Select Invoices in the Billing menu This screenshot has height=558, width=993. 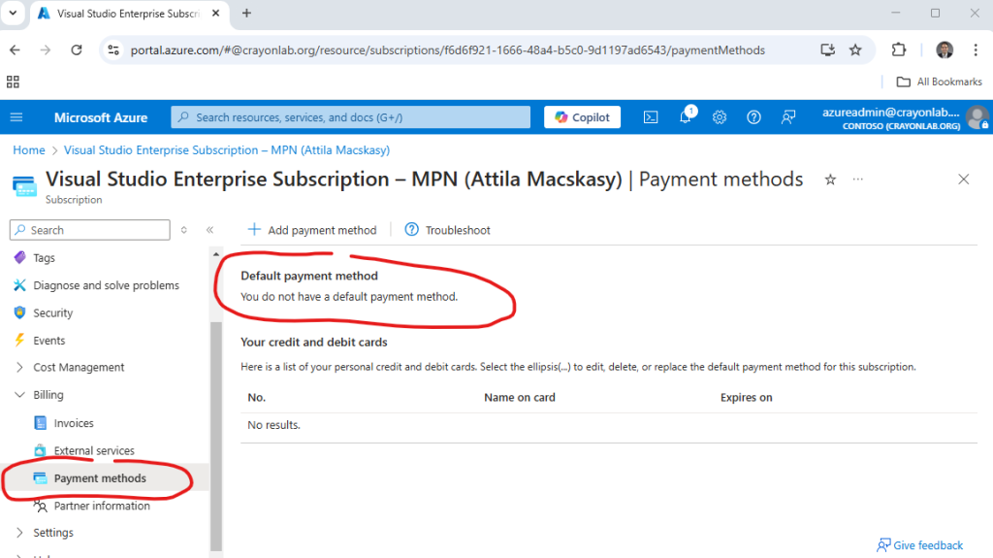[74, 423]
